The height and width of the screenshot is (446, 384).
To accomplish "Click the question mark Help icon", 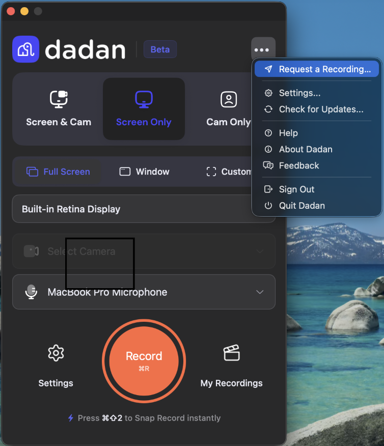I will (x=268, y=133).
